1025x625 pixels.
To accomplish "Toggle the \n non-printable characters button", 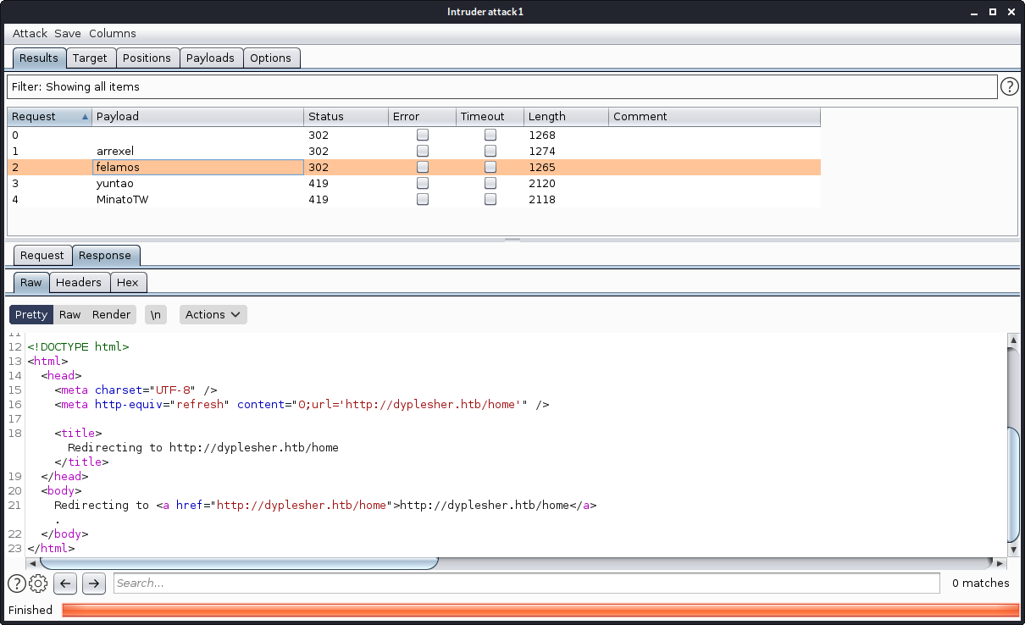I will pyautogui.click(x=155, y=314).
